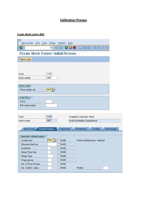Click the Work center field showing INST

click(51, 78)
